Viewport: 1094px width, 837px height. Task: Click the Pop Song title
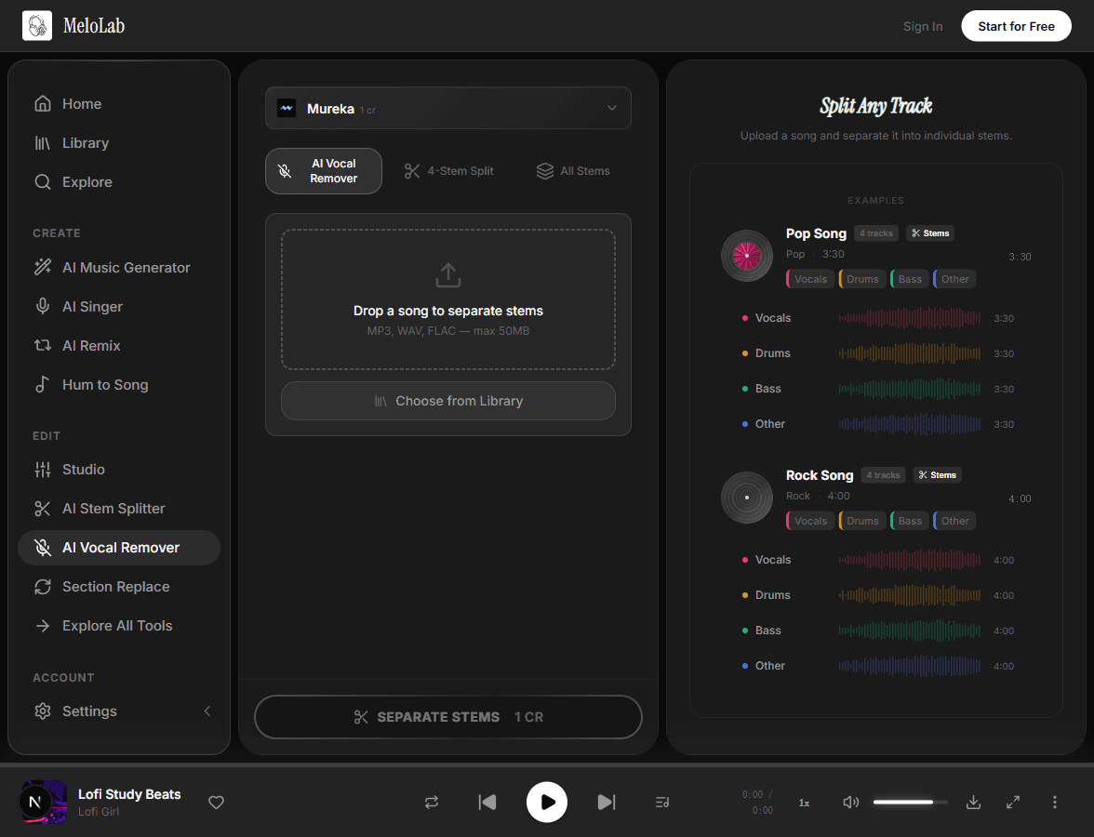816,233
